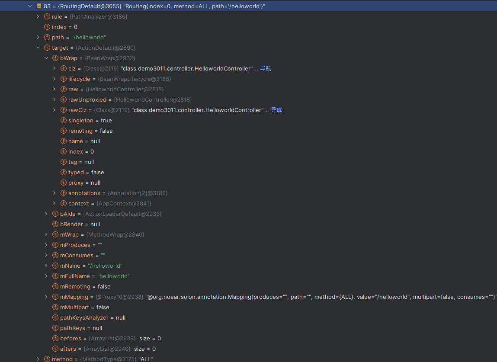Select the remoting = false row
The height and width of the screenshot is (362, 497).
pos(248,131)
